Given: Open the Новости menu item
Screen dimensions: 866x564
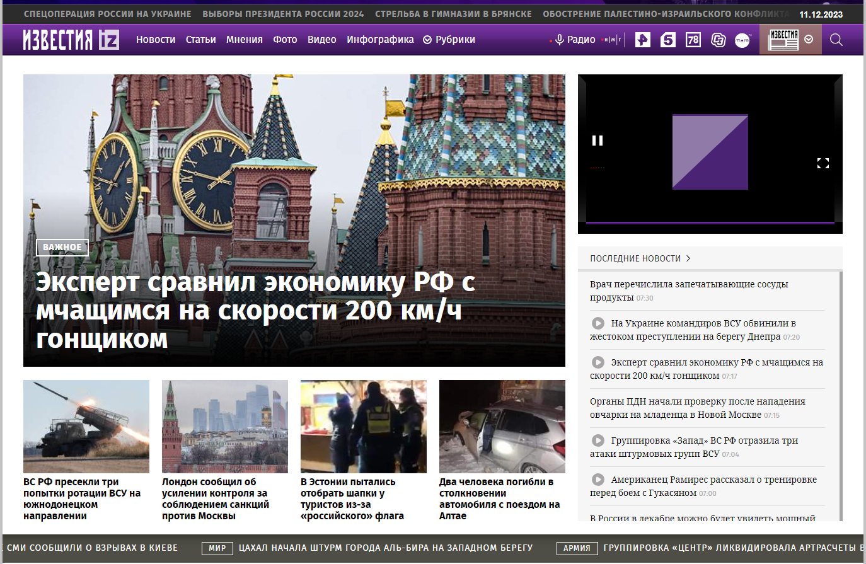Looking at the screenshot, I should click(156, 40).
